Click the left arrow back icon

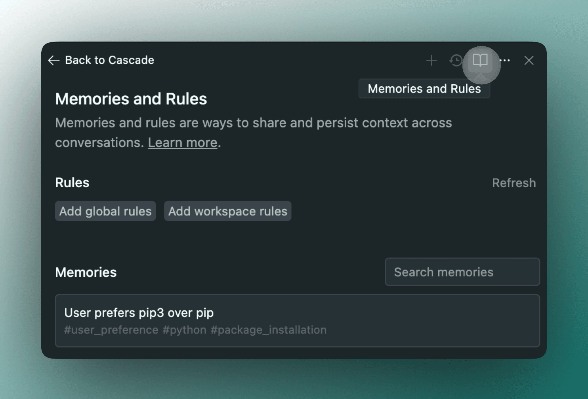point(53,60)
